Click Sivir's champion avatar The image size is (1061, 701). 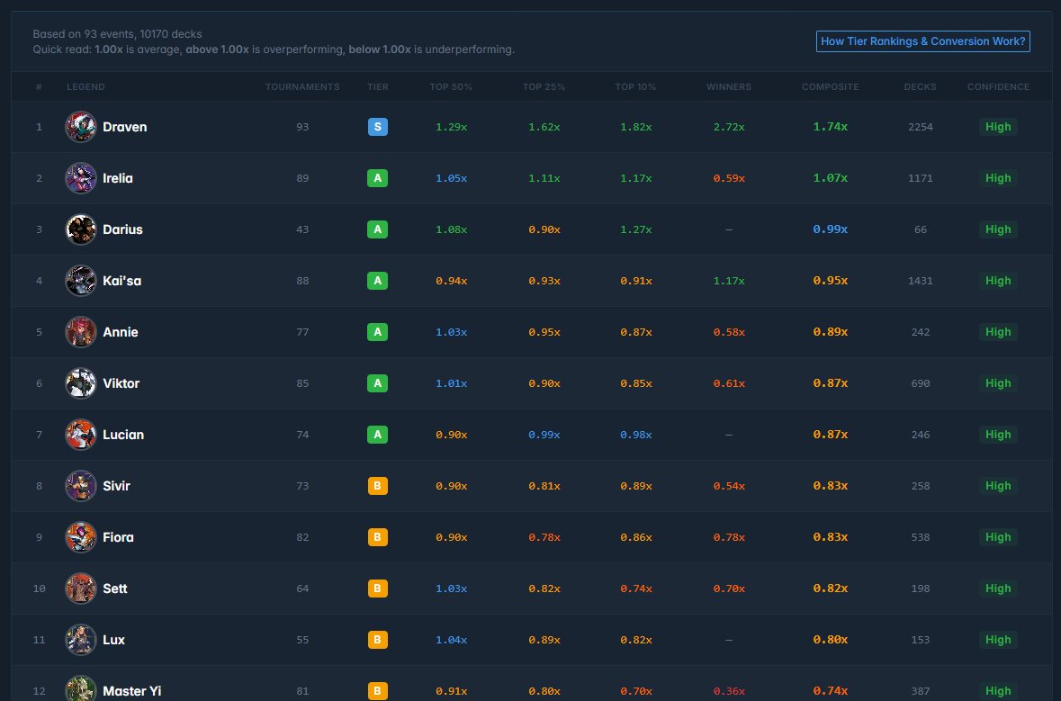pyautogui.click(x=80, y=486)
